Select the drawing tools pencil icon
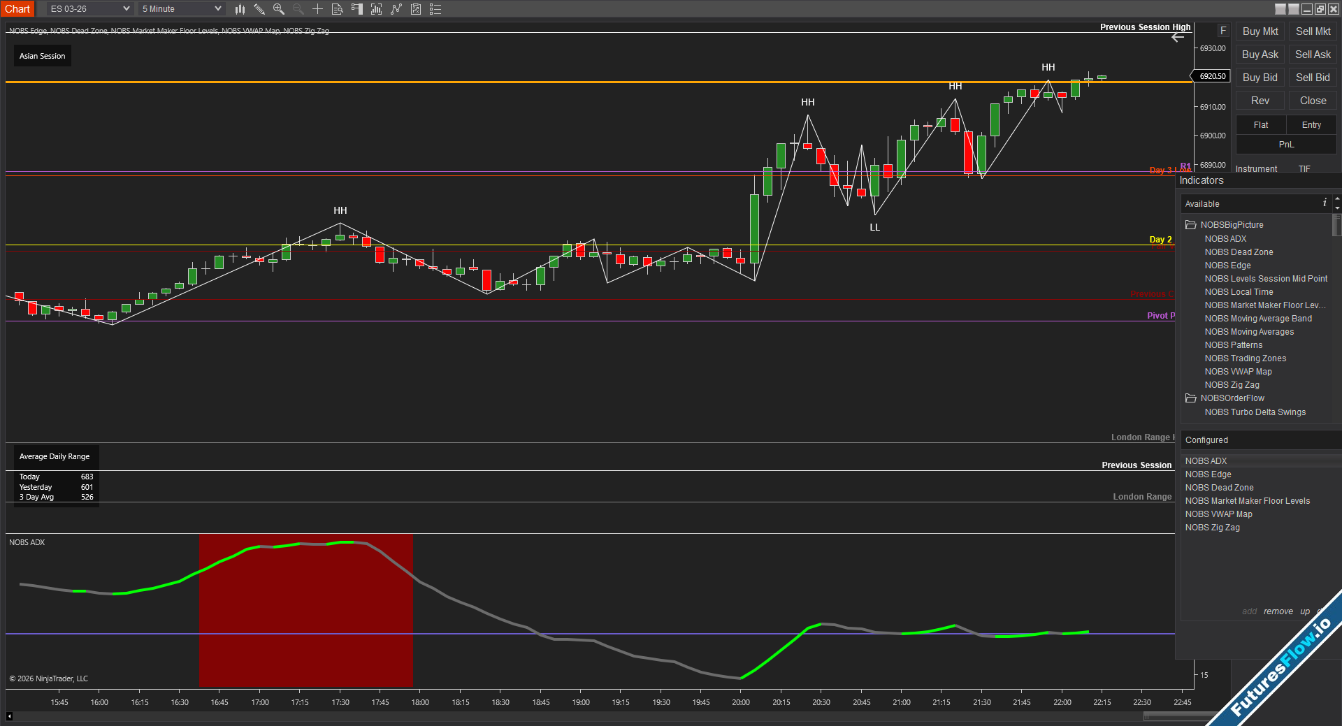The height and width of the screenshot is (726, 1342). tap(259, 9)
